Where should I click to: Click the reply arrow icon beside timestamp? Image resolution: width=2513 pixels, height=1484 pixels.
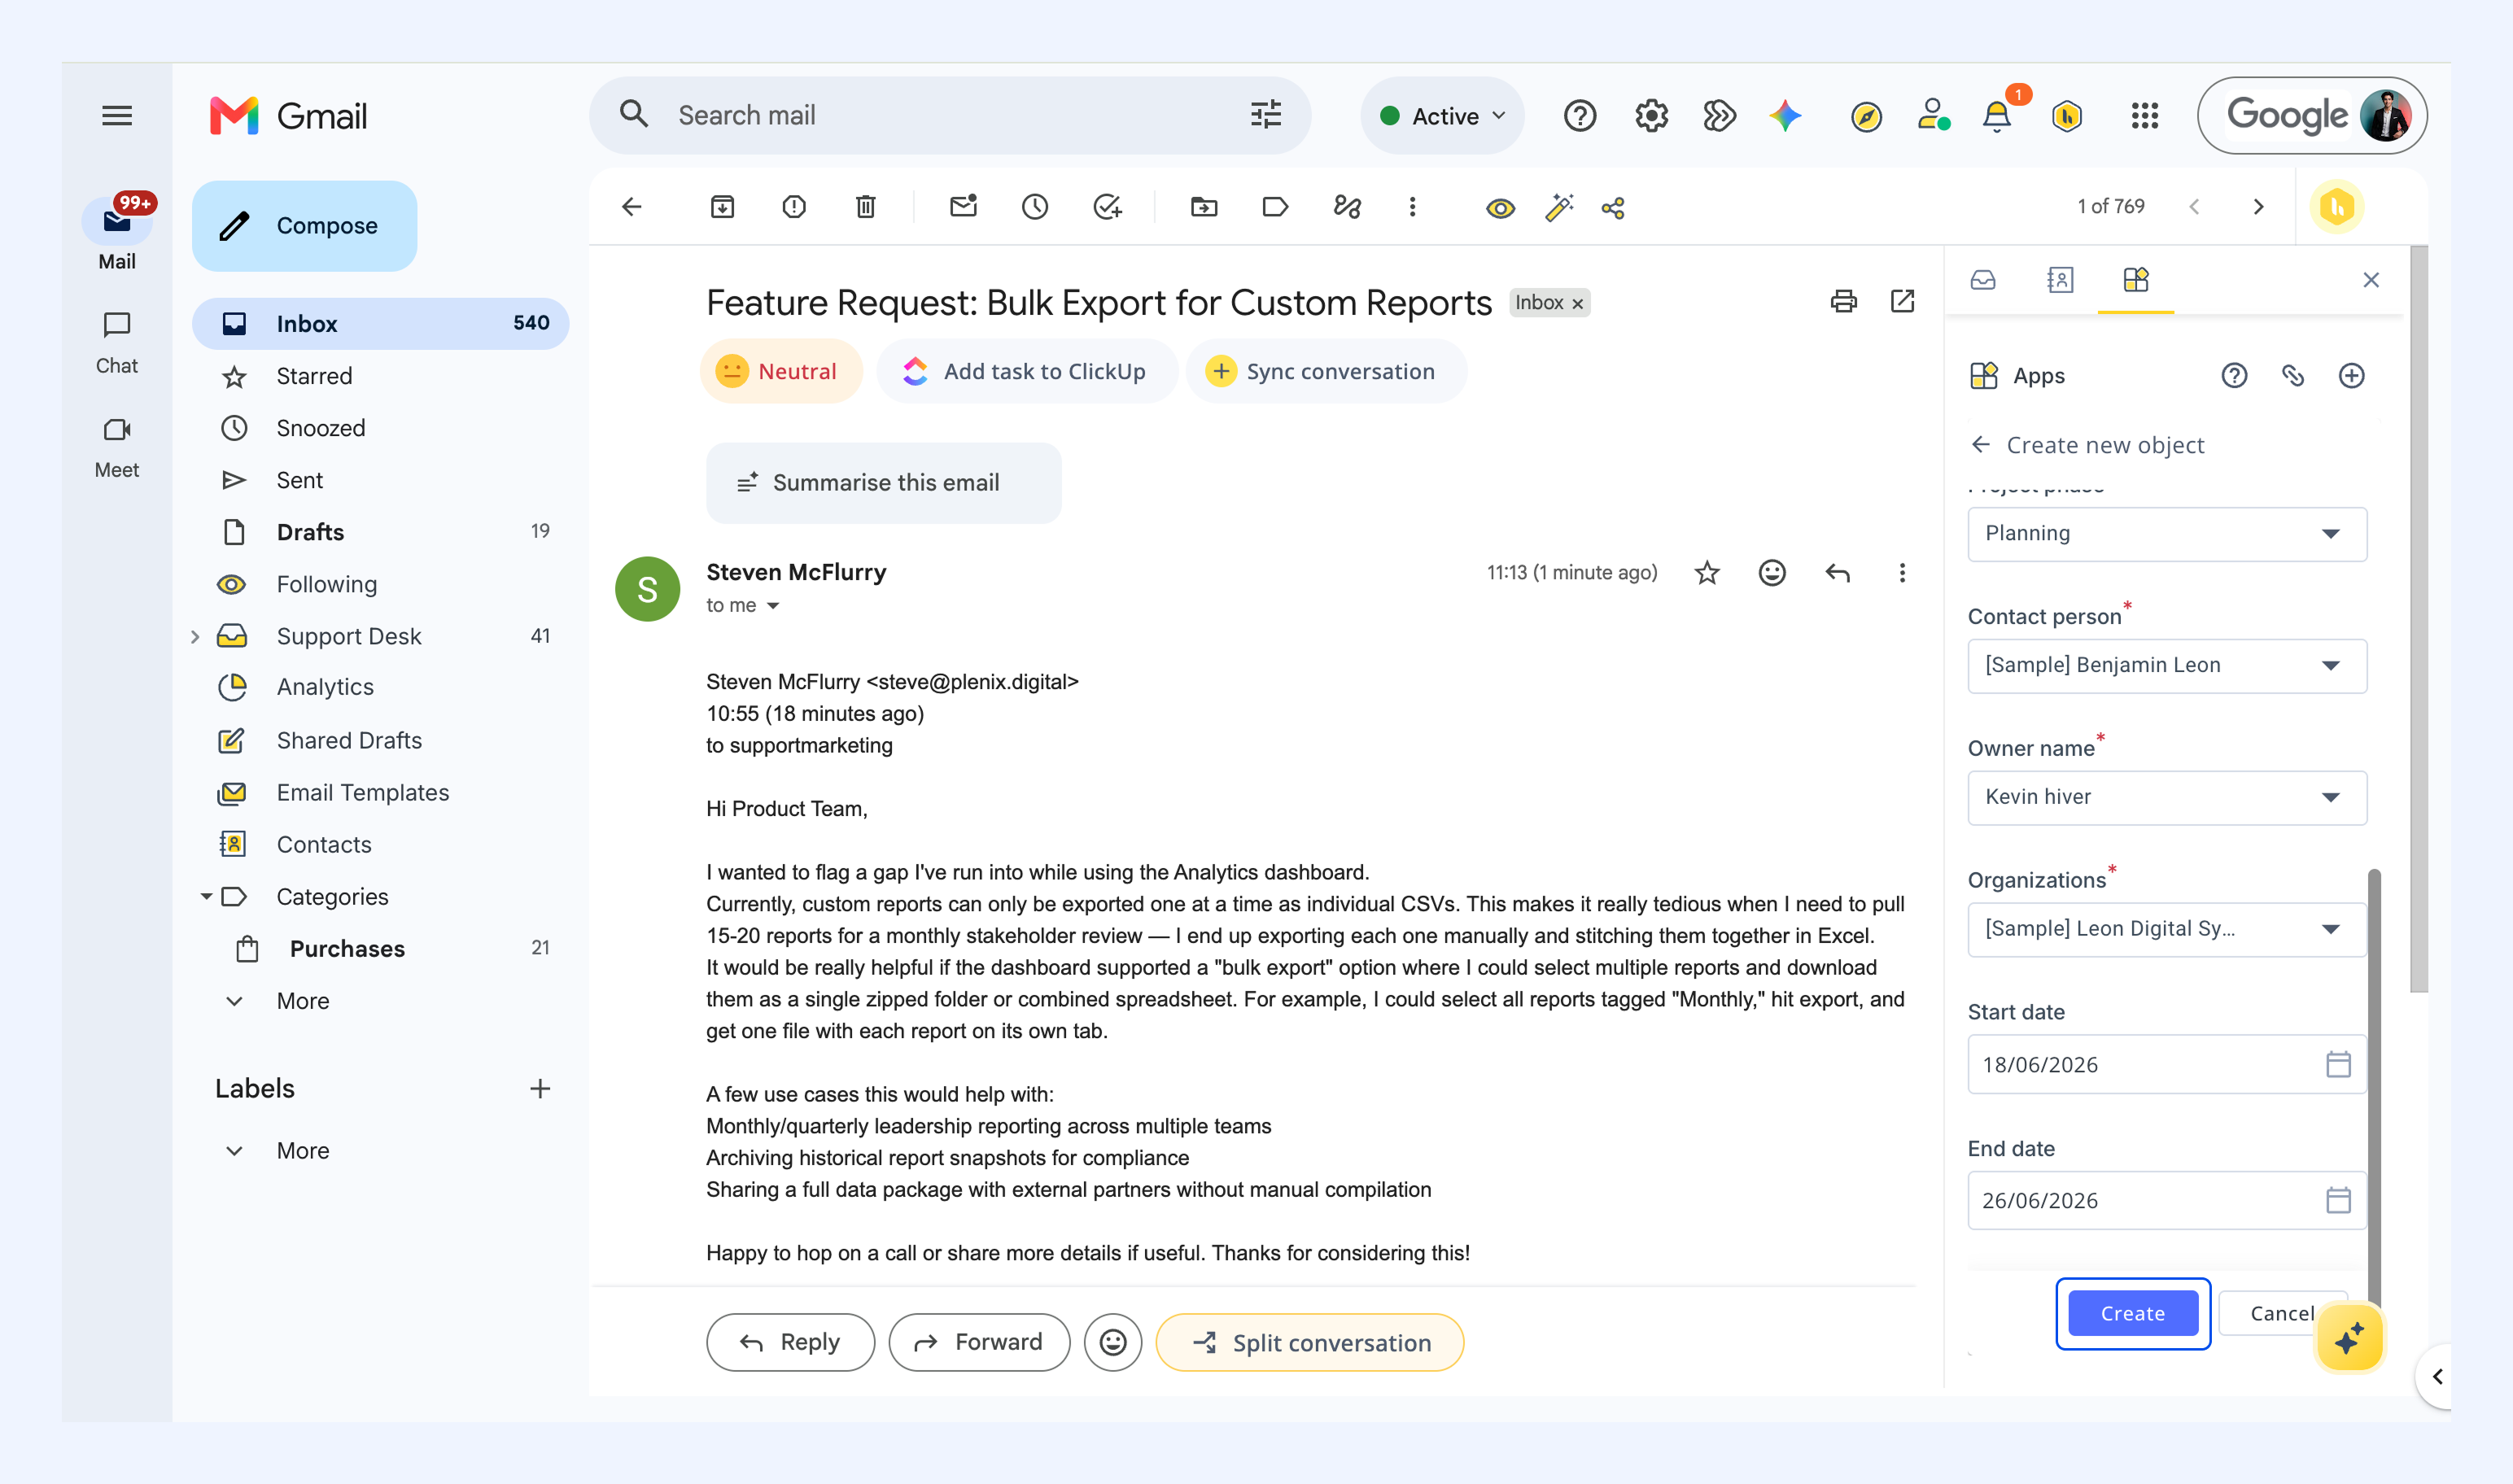(1838, 573)
